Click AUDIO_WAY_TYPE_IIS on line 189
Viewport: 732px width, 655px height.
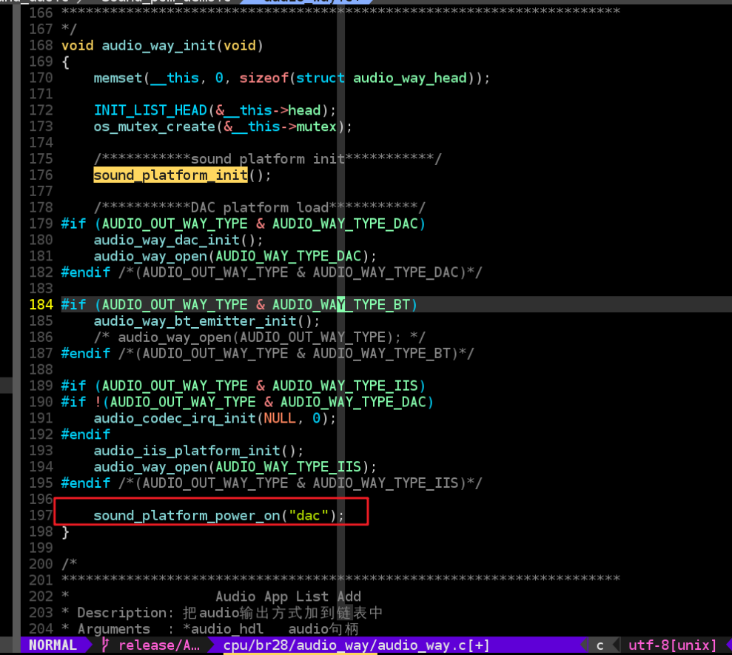(x=345, y=386)
